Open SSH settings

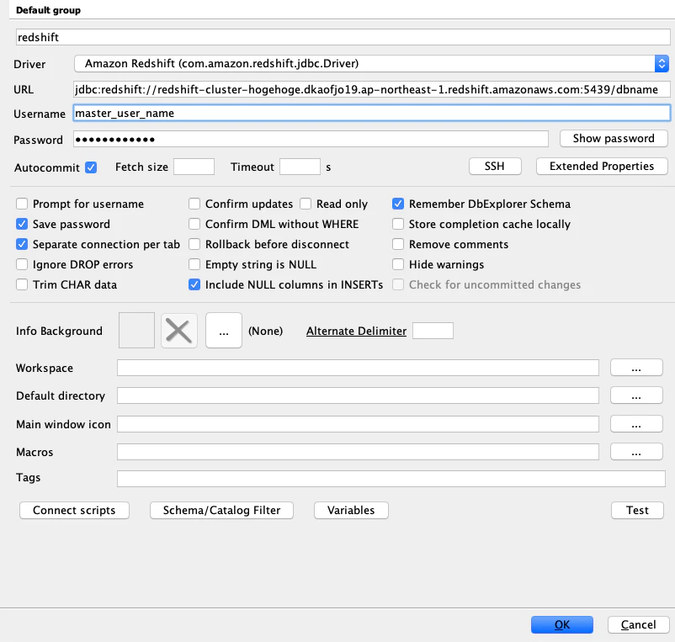point(495,166)
